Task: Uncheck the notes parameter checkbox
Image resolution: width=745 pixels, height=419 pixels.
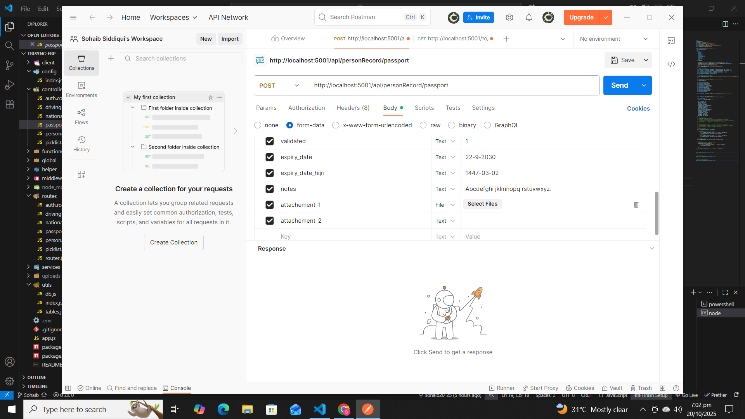Action: point(270,189)
